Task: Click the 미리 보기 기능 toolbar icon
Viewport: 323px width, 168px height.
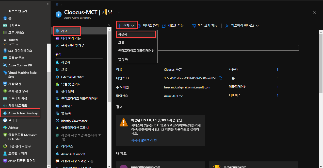Action: 194,26
